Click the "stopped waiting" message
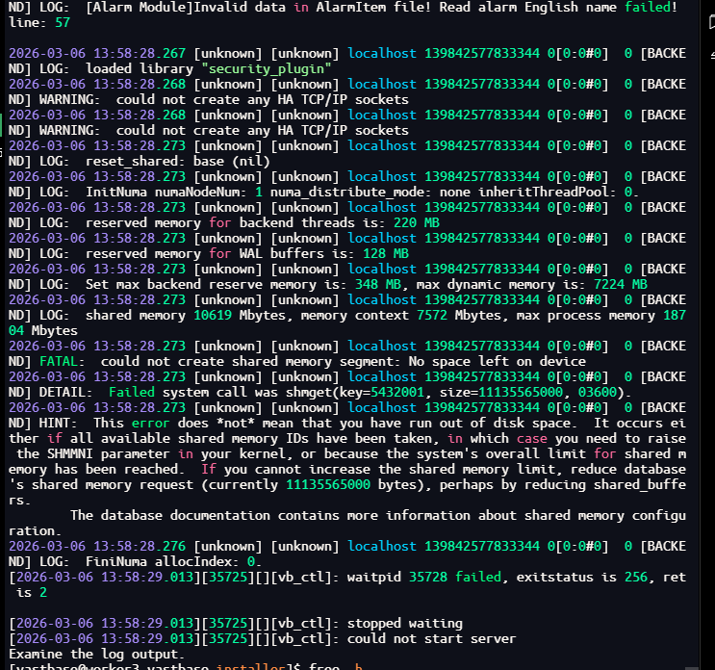Viewport: 715px width, 670px height. (405, 624)
